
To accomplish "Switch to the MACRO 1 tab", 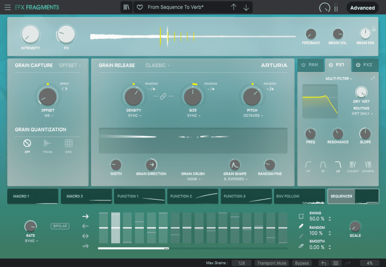I will [x=33, y=196].
